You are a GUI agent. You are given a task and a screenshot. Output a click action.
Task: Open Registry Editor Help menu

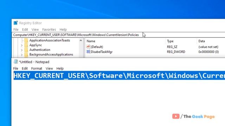pyautogui.click(x=63, y=29)
